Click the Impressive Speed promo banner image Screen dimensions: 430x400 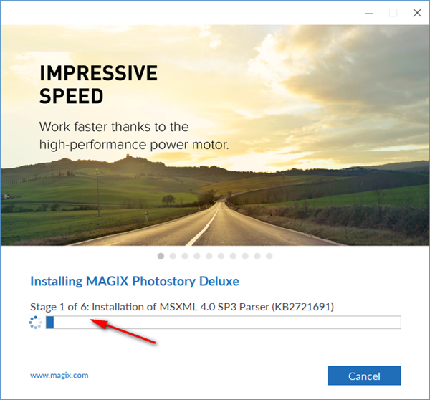[x=215, y=135]
